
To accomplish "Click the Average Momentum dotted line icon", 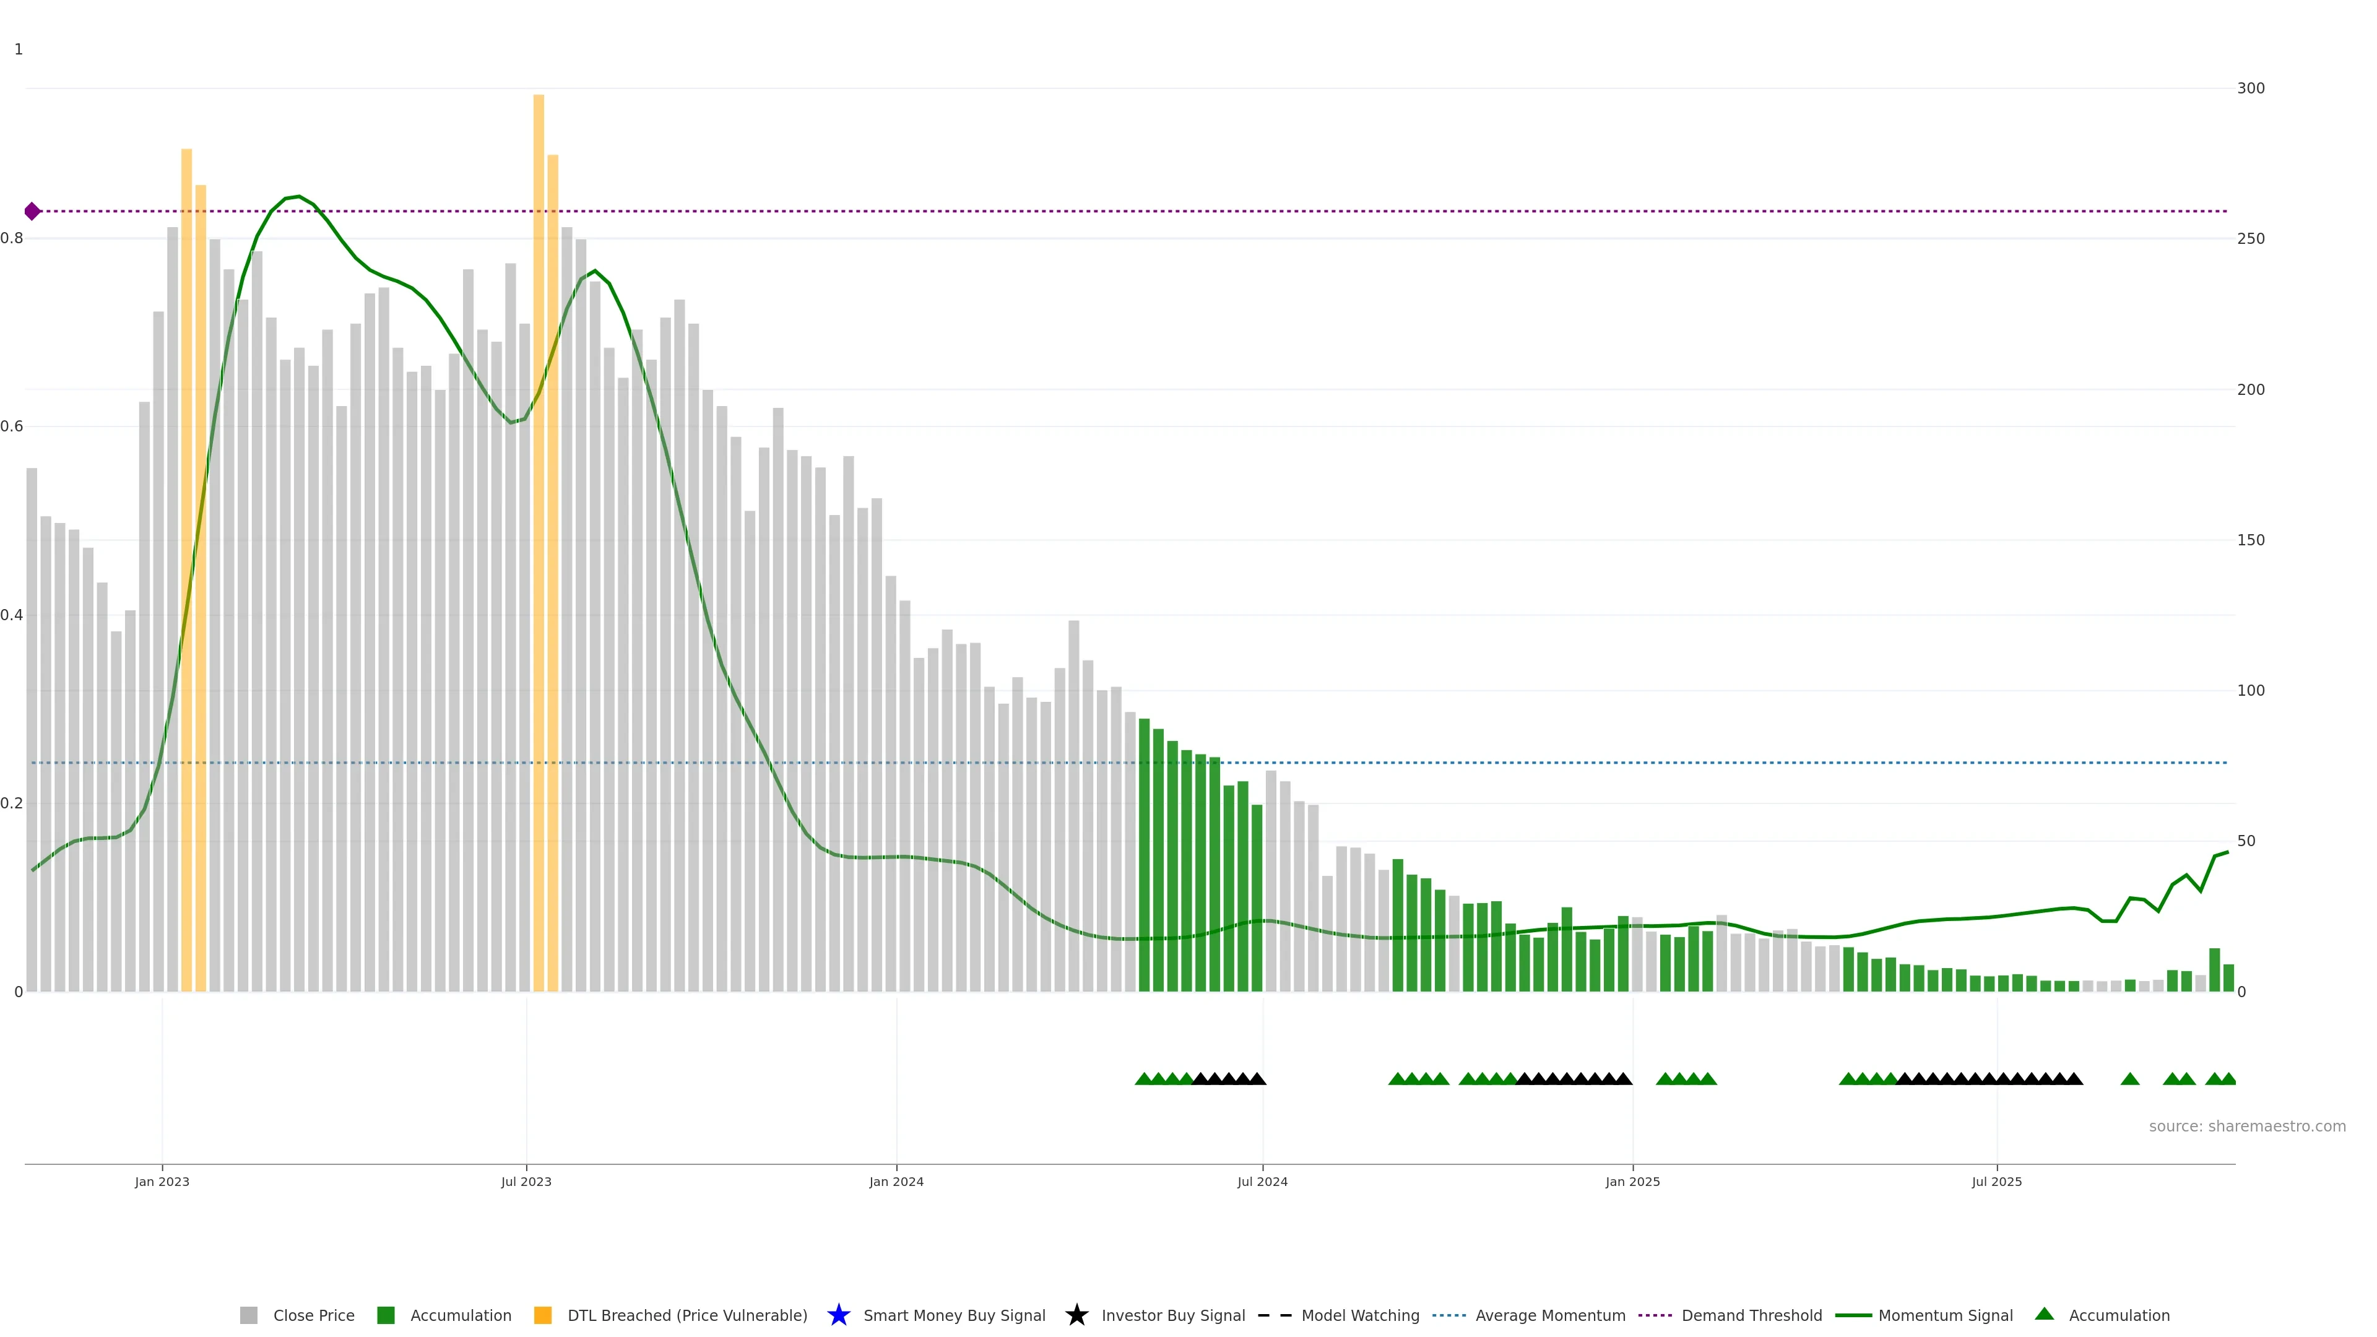I will point(1448,1315).
